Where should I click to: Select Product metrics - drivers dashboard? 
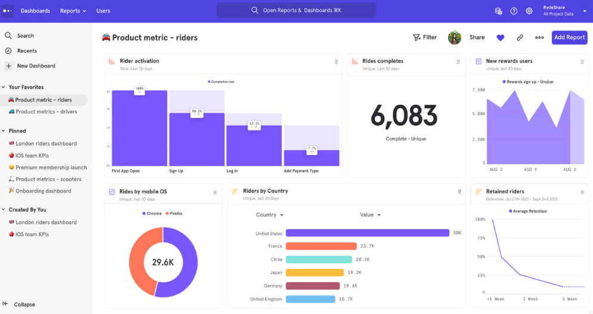tap(46, 111)
